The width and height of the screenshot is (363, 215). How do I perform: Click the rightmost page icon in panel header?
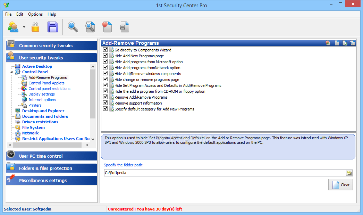tap(352, 43)
